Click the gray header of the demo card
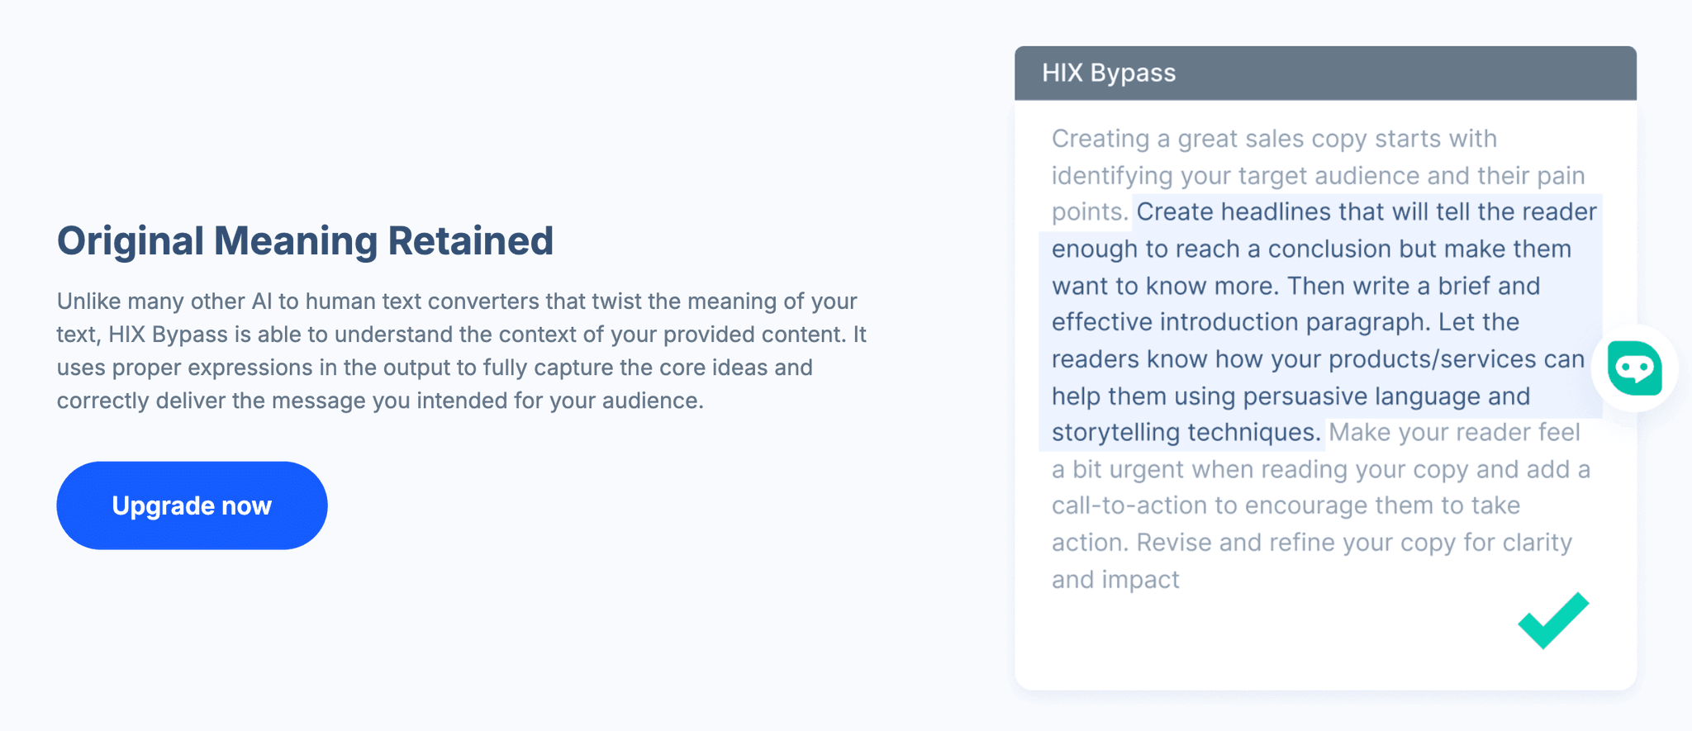The height and width of the screenshot is (731, 1692). point(1324,73)
